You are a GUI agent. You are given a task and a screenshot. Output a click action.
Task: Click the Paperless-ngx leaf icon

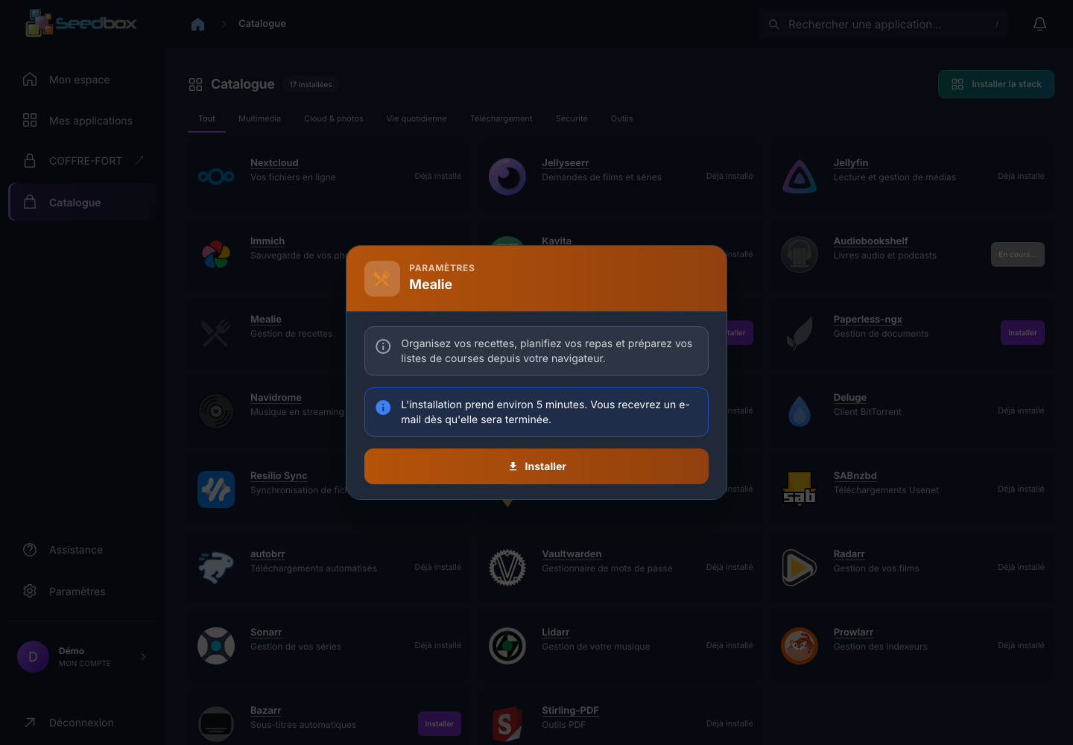coord(800,333)
